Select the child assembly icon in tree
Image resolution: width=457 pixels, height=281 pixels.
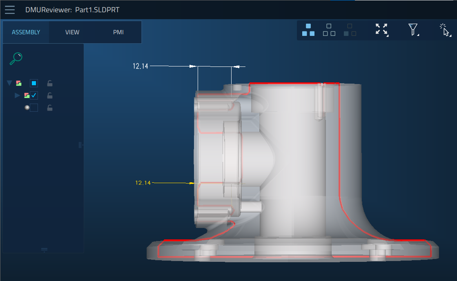(27, 95)
